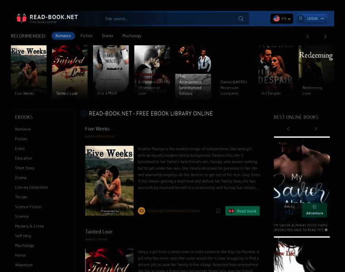Open the Tainted Love title heading
This screenshot has width=345, height=272.
click(99, 232)
